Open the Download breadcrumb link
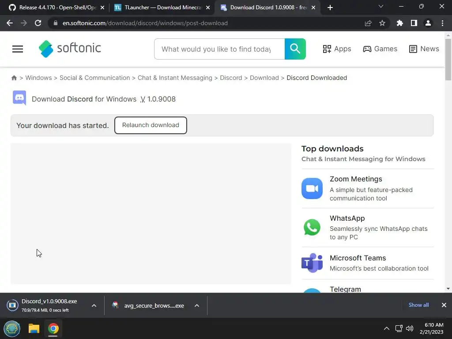 [x=264, y=78]
